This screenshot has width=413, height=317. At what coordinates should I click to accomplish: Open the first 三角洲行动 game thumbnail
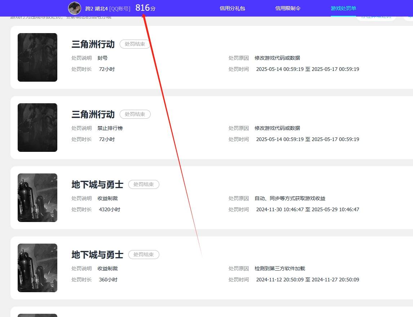tap(37, 57)
